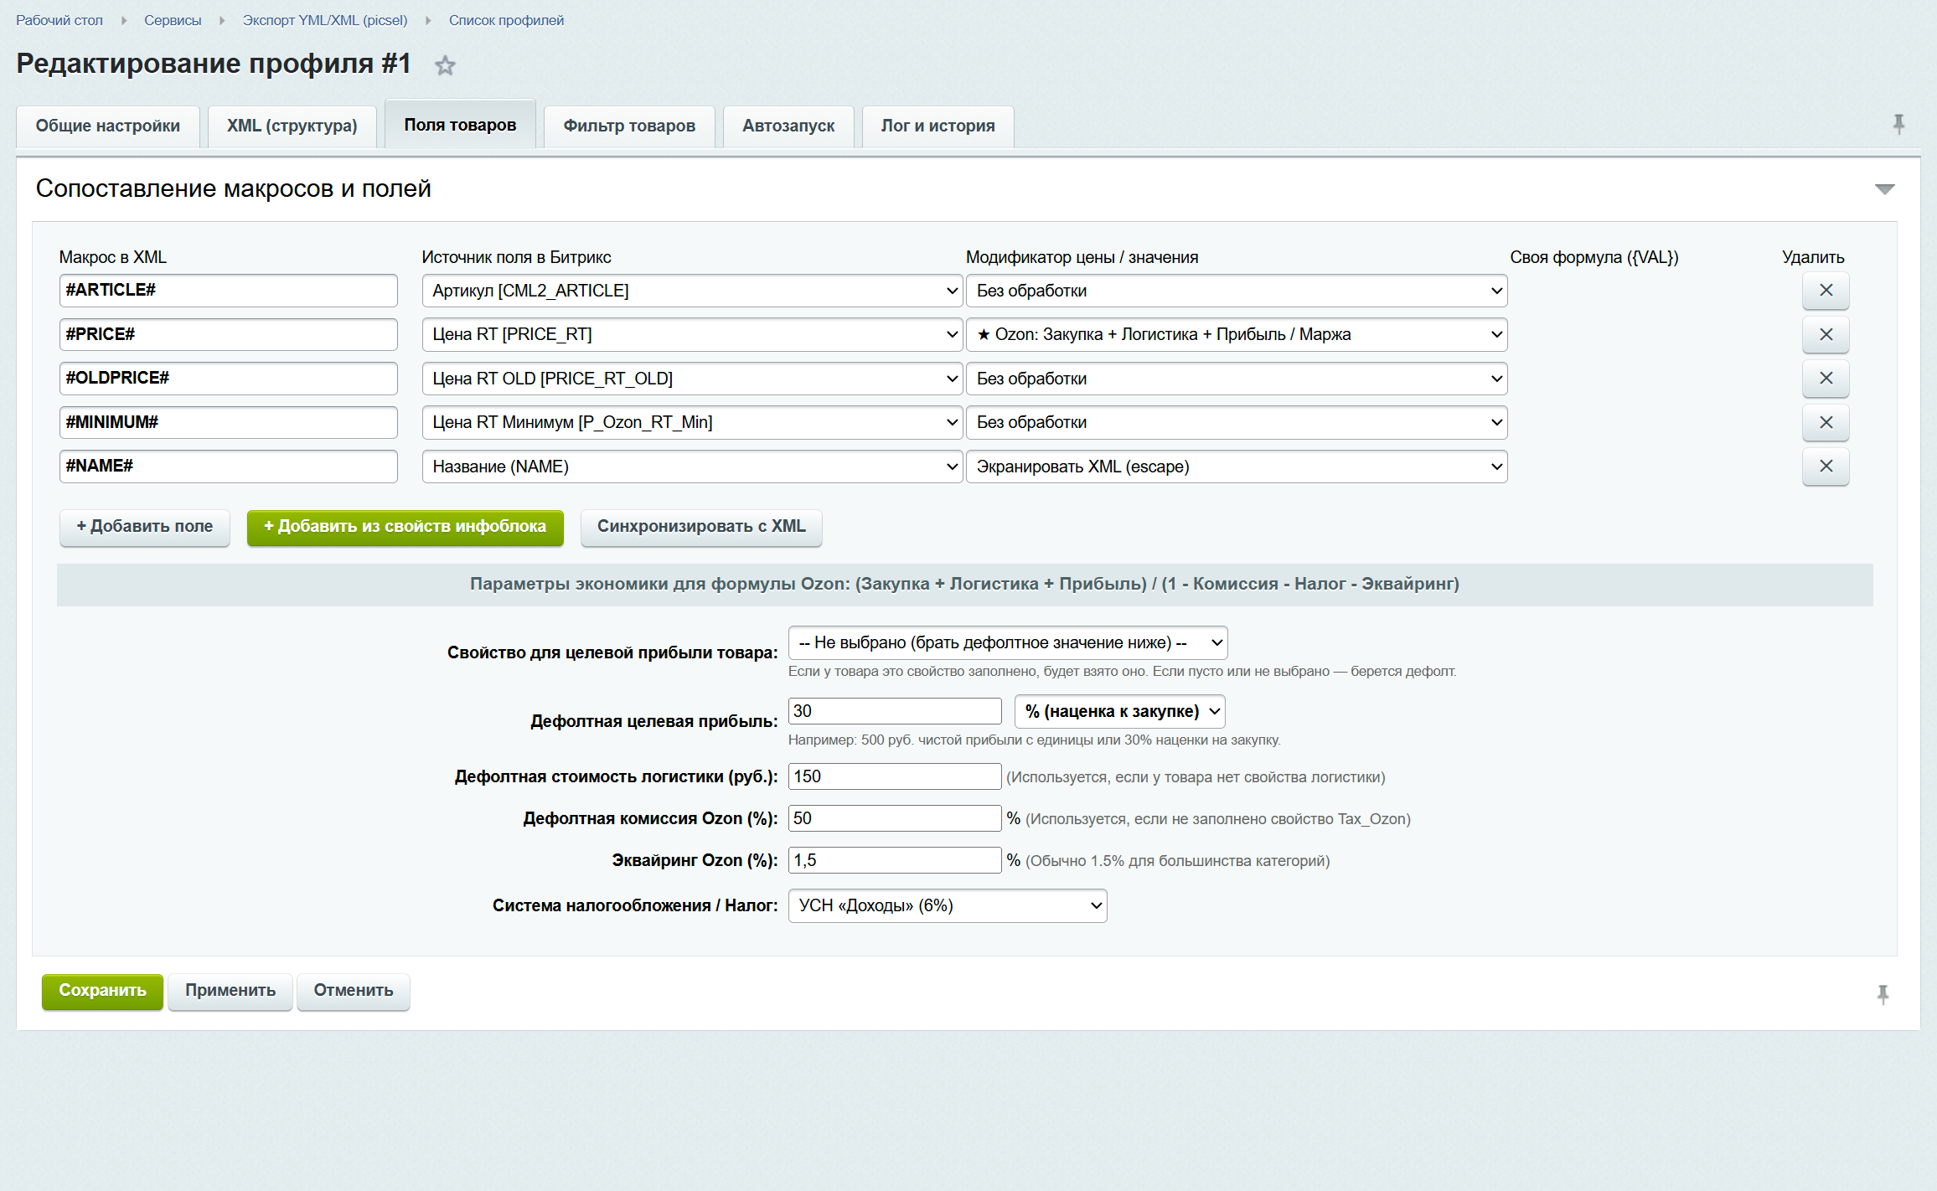This screenshot has height=1191, width=1937.
Task: Open the Лог и история tab
Action: [x=938, y=126]
